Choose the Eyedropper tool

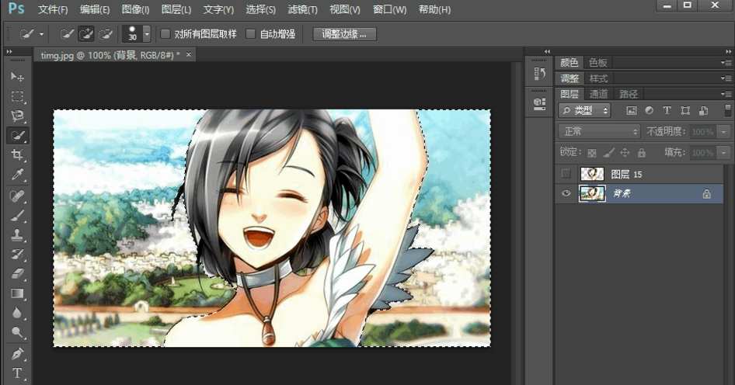pyautogui.click(x=17, y=175)
